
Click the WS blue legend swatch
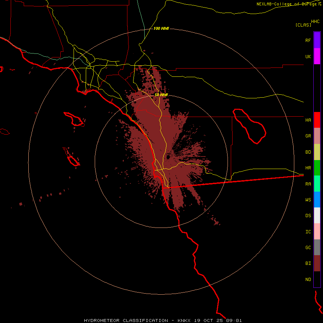tap(317, 200)
